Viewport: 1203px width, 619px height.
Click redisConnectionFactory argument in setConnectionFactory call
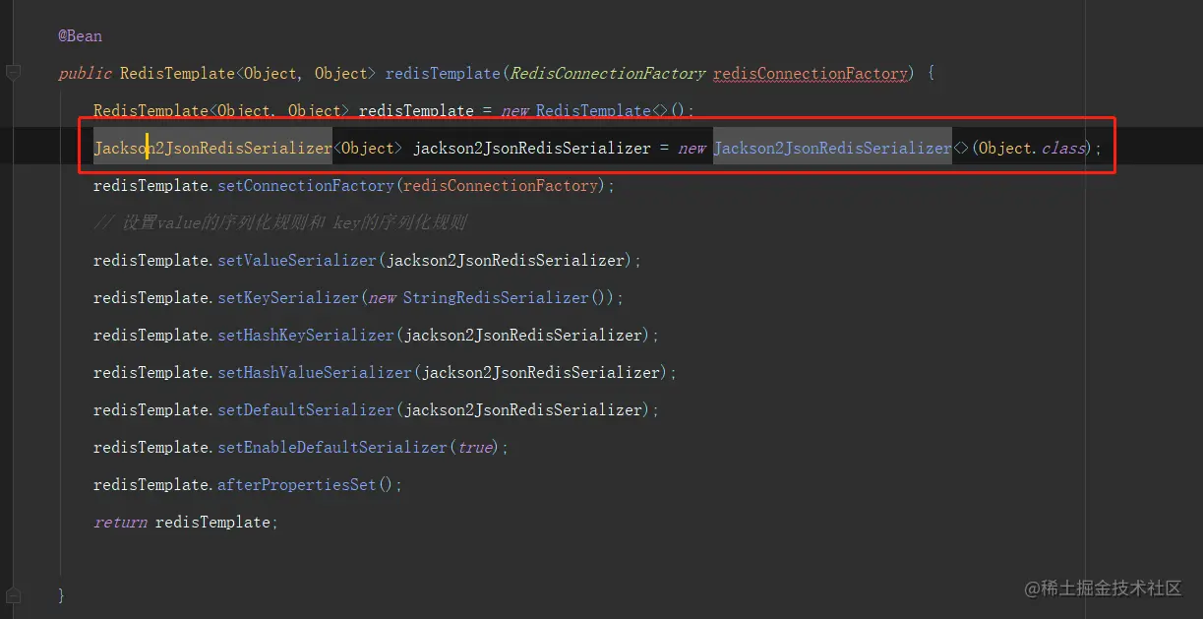(500, 186)
